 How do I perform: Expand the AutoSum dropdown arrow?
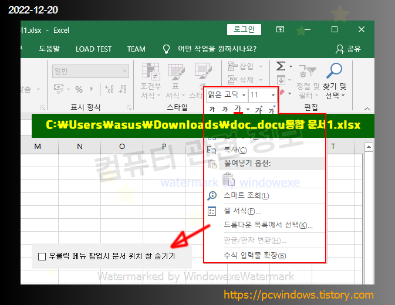(291, 66)
